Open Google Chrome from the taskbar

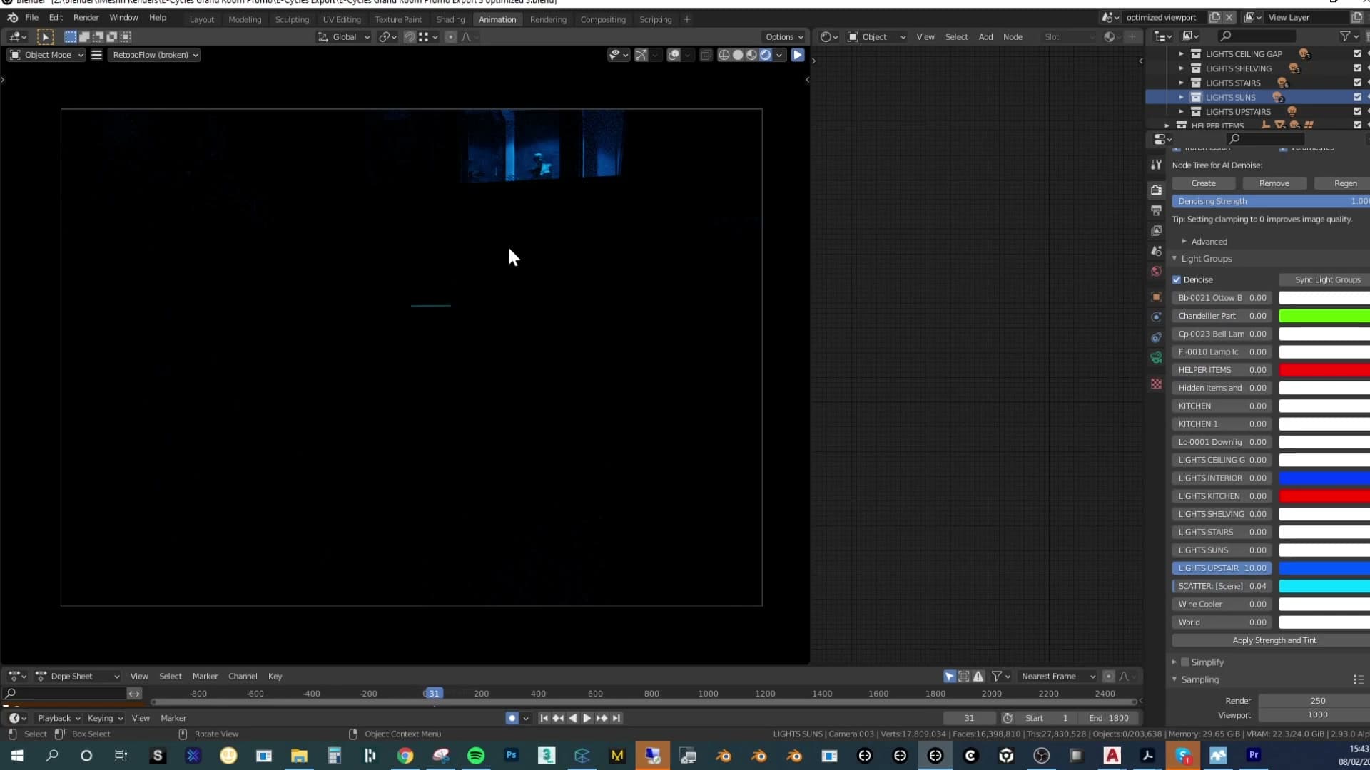(405, 756)
